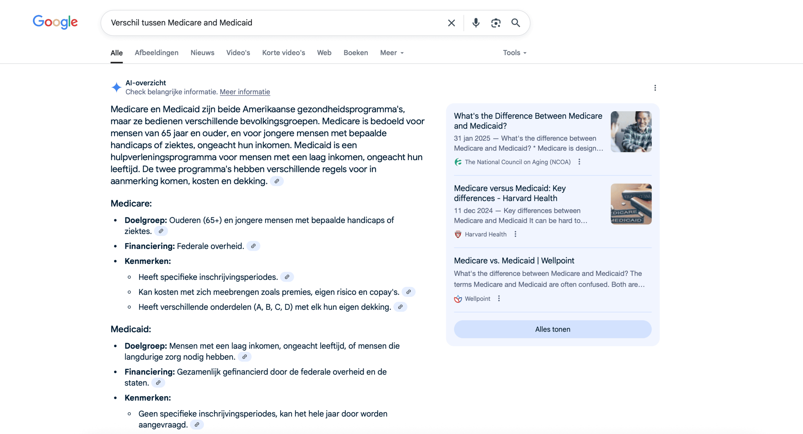
Task: Click the Harvard Health shield favicon
Action: click(x=458, y=234)
